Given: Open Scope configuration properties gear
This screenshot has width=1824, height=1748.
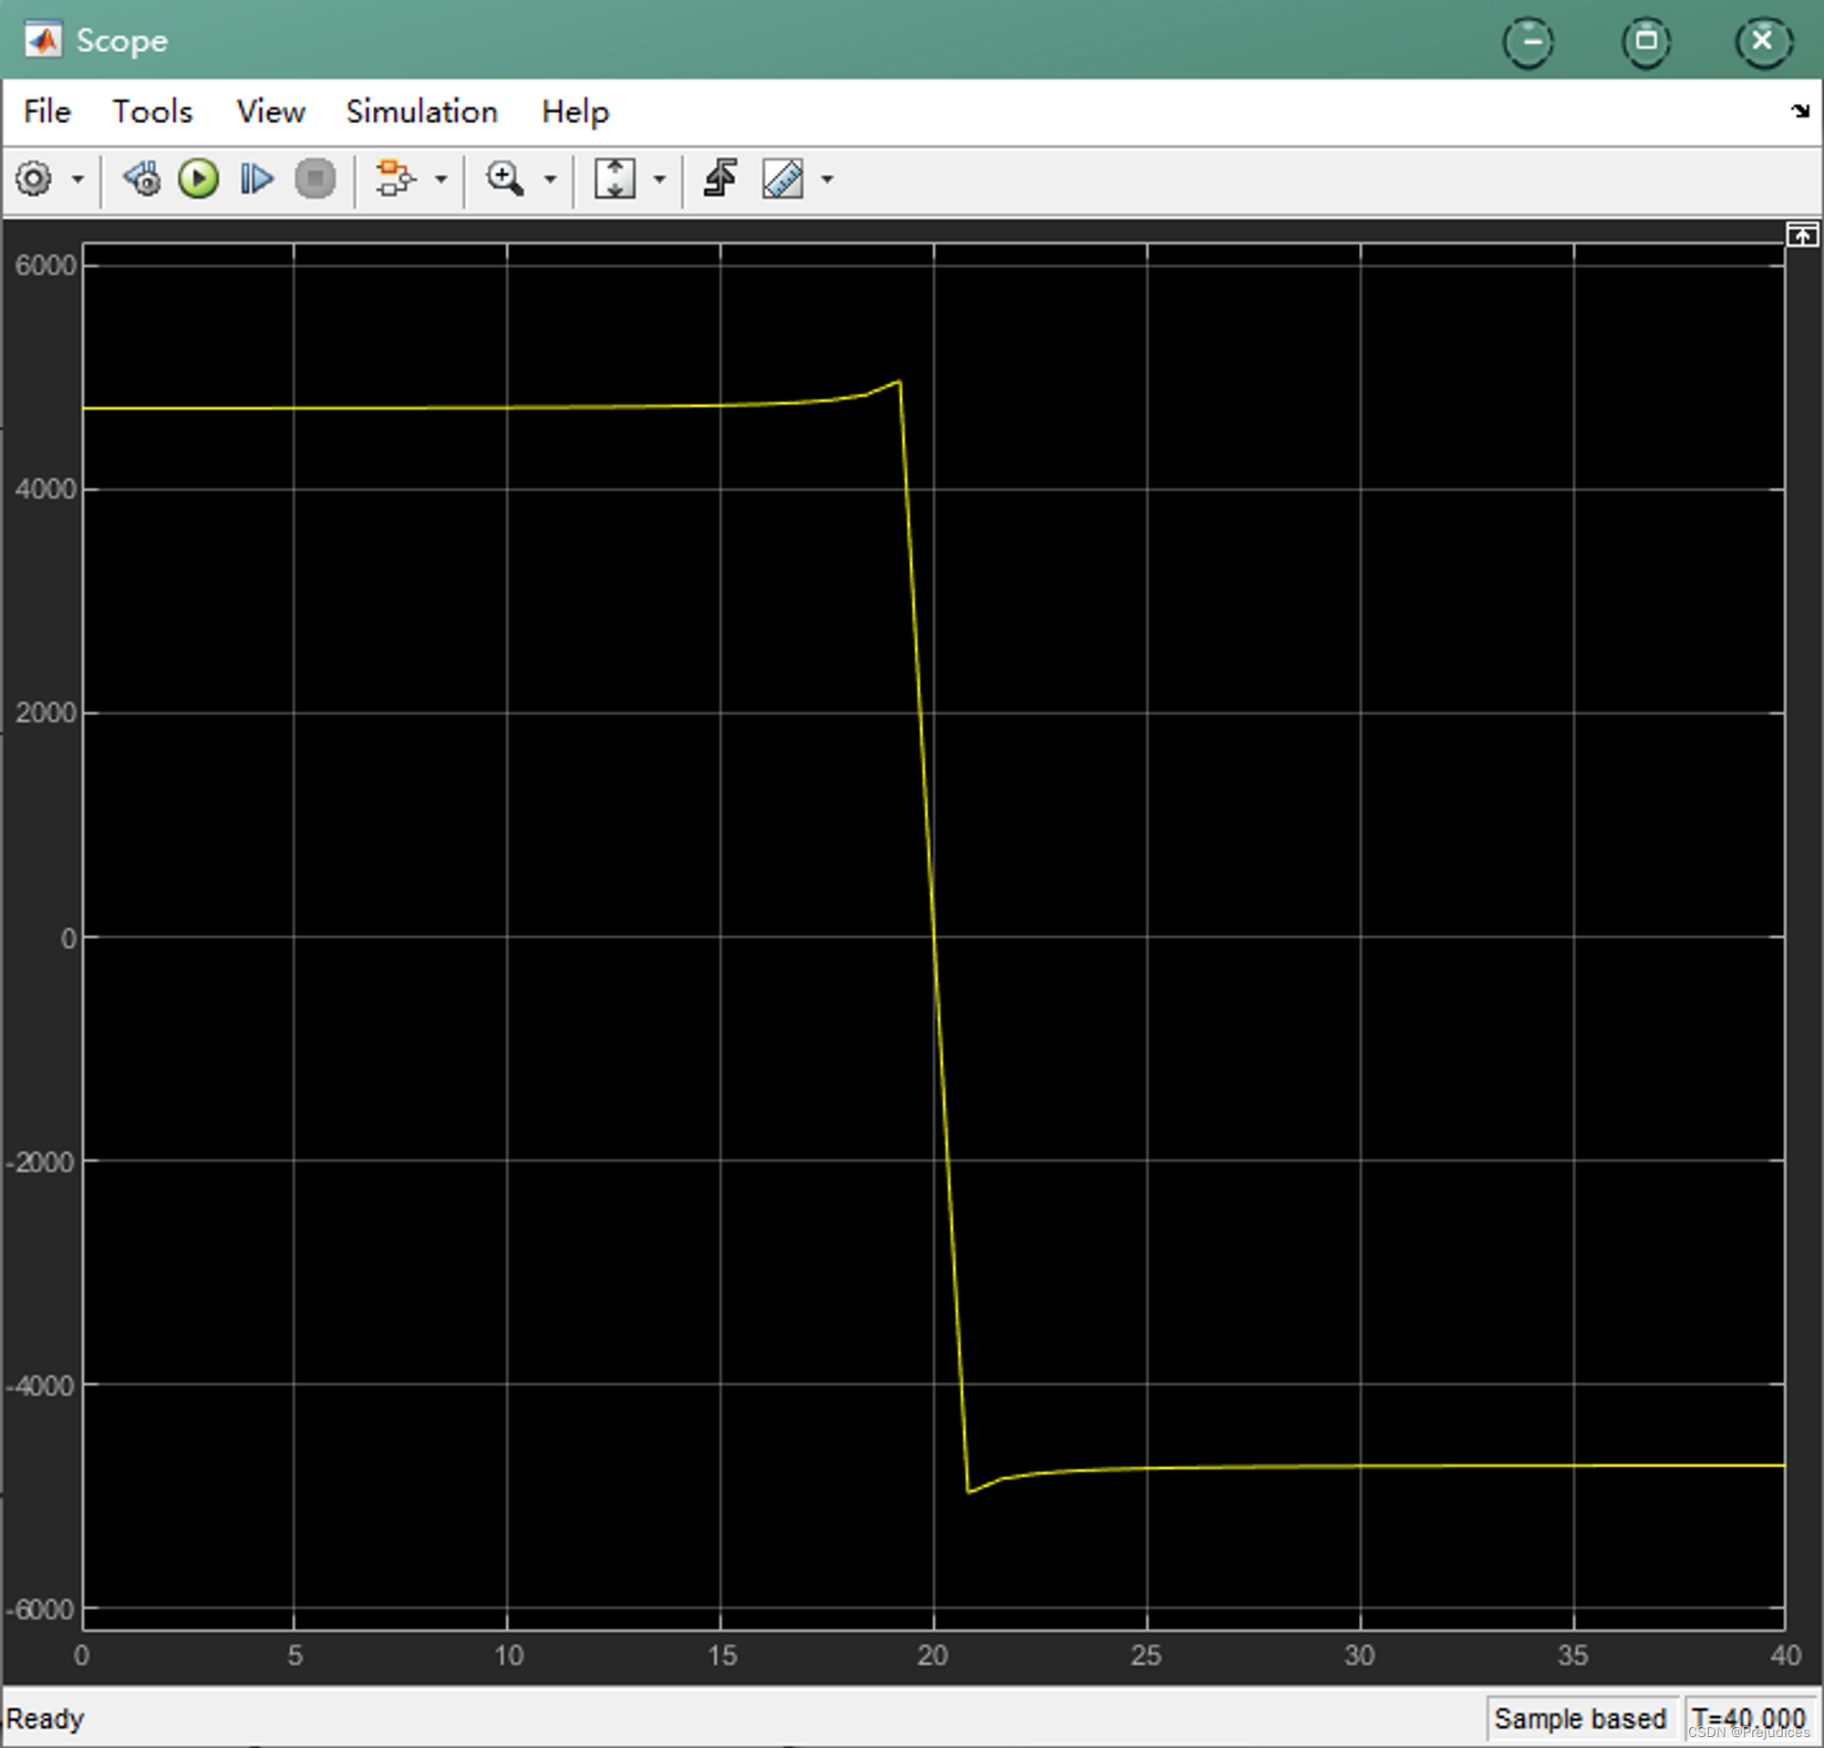Looking at the screenshot, I should point(34,179).
